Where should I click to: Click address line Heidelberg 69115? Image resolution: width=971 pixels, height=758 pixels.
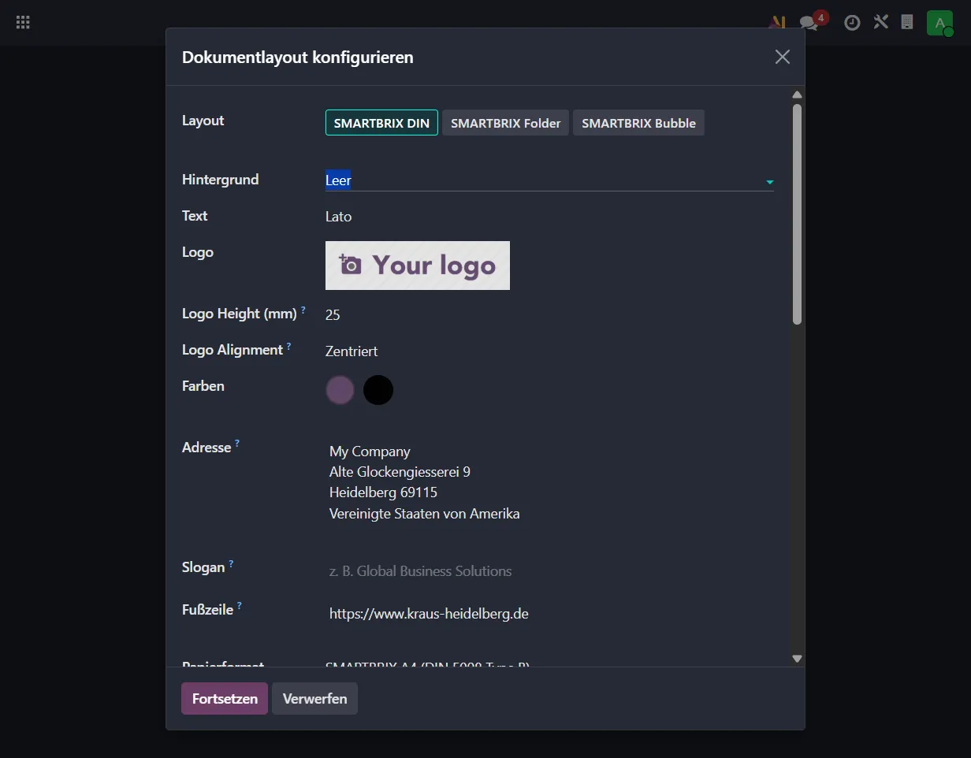point(383,492)
